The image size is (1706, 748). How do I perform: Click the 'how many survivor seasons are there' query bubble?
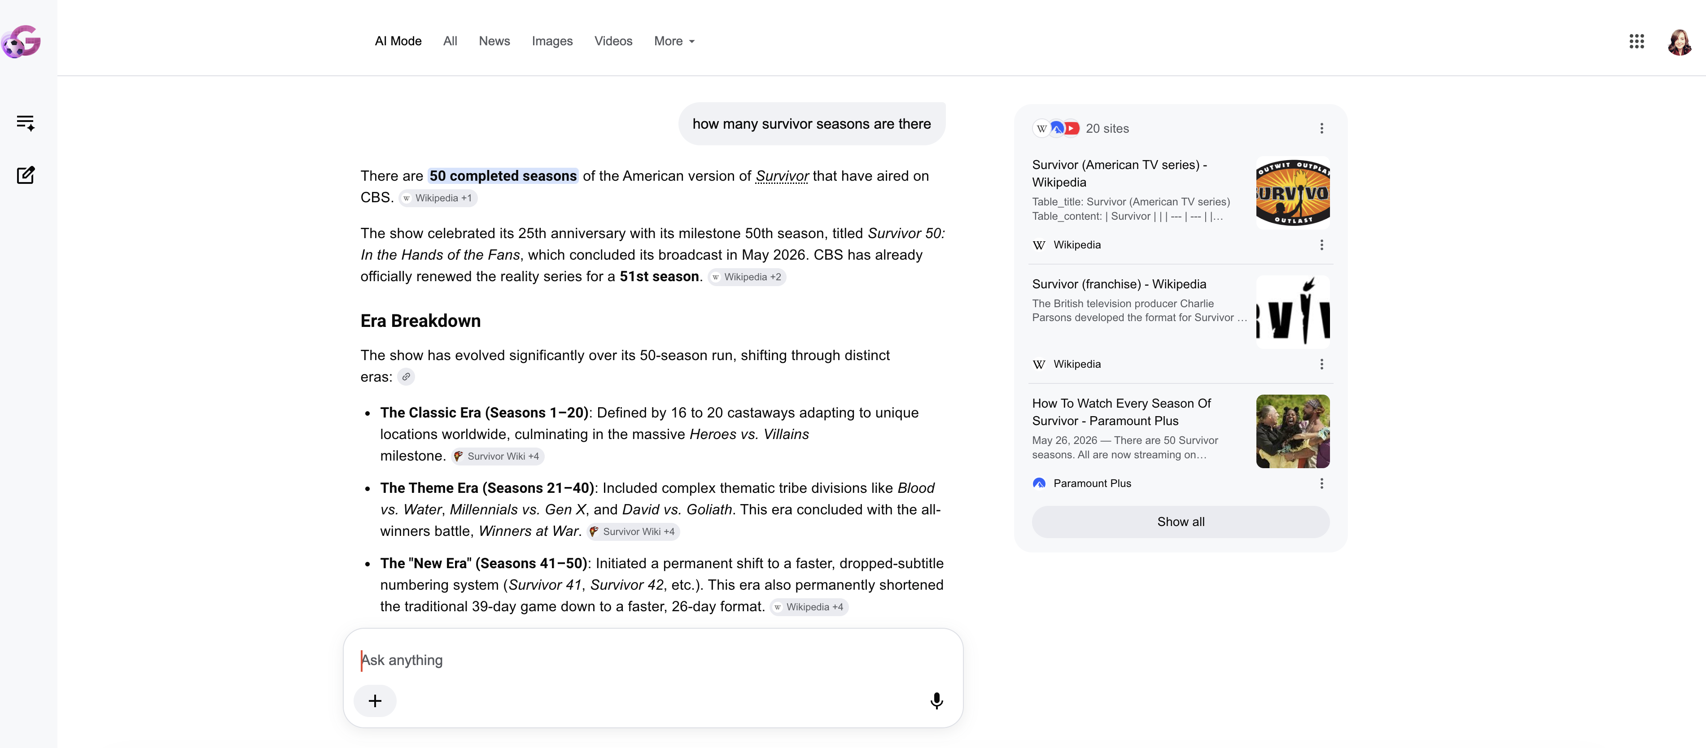click(x=811, y=124)
